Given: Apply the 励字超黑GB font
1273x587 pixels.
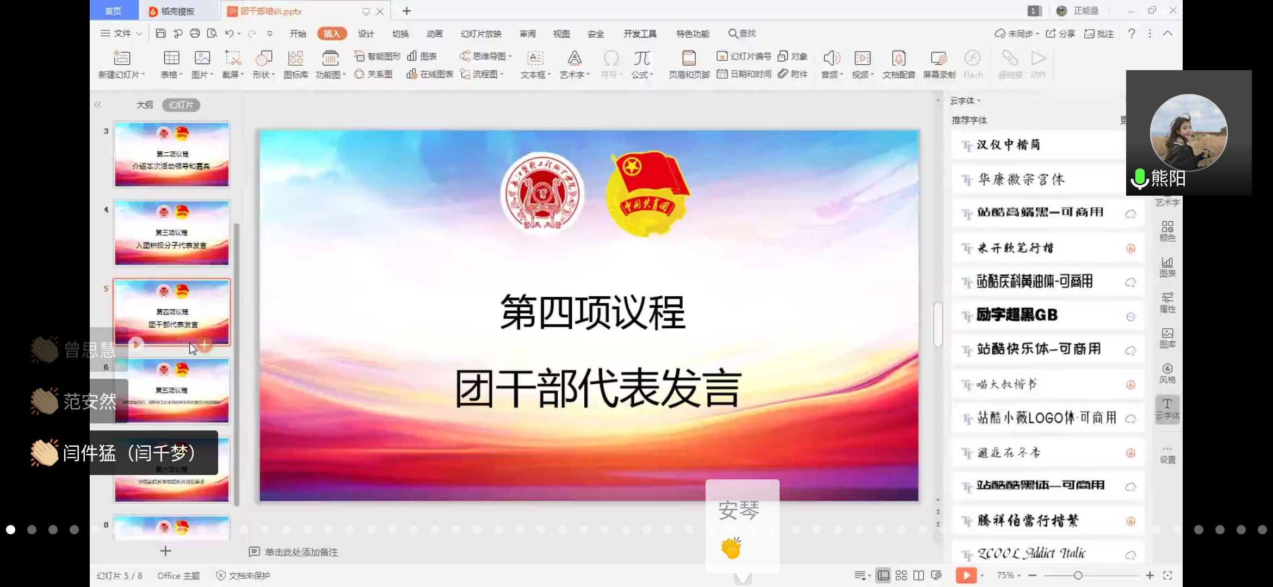Looking at the screenshot, I should point(1047,316).
